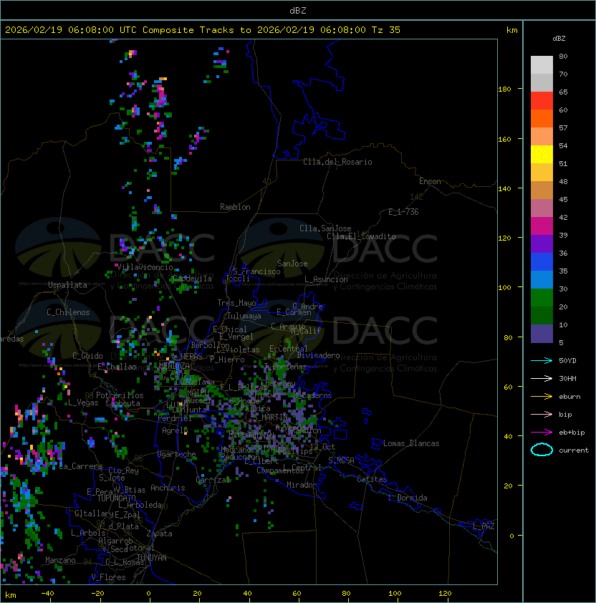
Task: Click the legend label 'current'
Action: (x=574, y=450)
